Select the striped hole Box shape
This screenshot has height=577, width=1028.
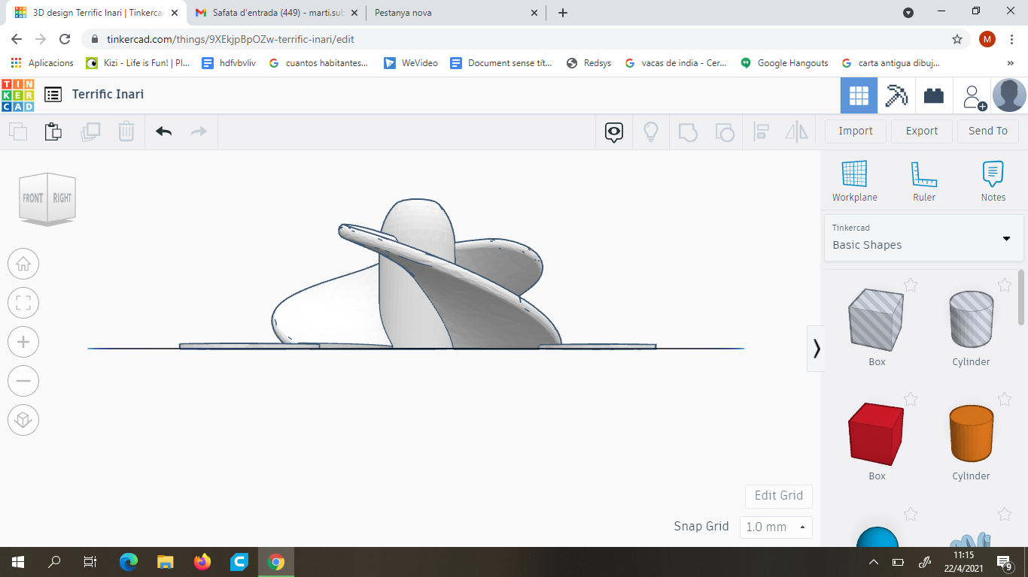click(877, 319)
